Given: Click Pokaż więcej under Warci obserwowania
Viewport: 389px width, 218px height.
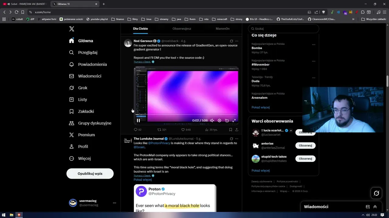Looking at the screenshot, I should pos(260,170).
